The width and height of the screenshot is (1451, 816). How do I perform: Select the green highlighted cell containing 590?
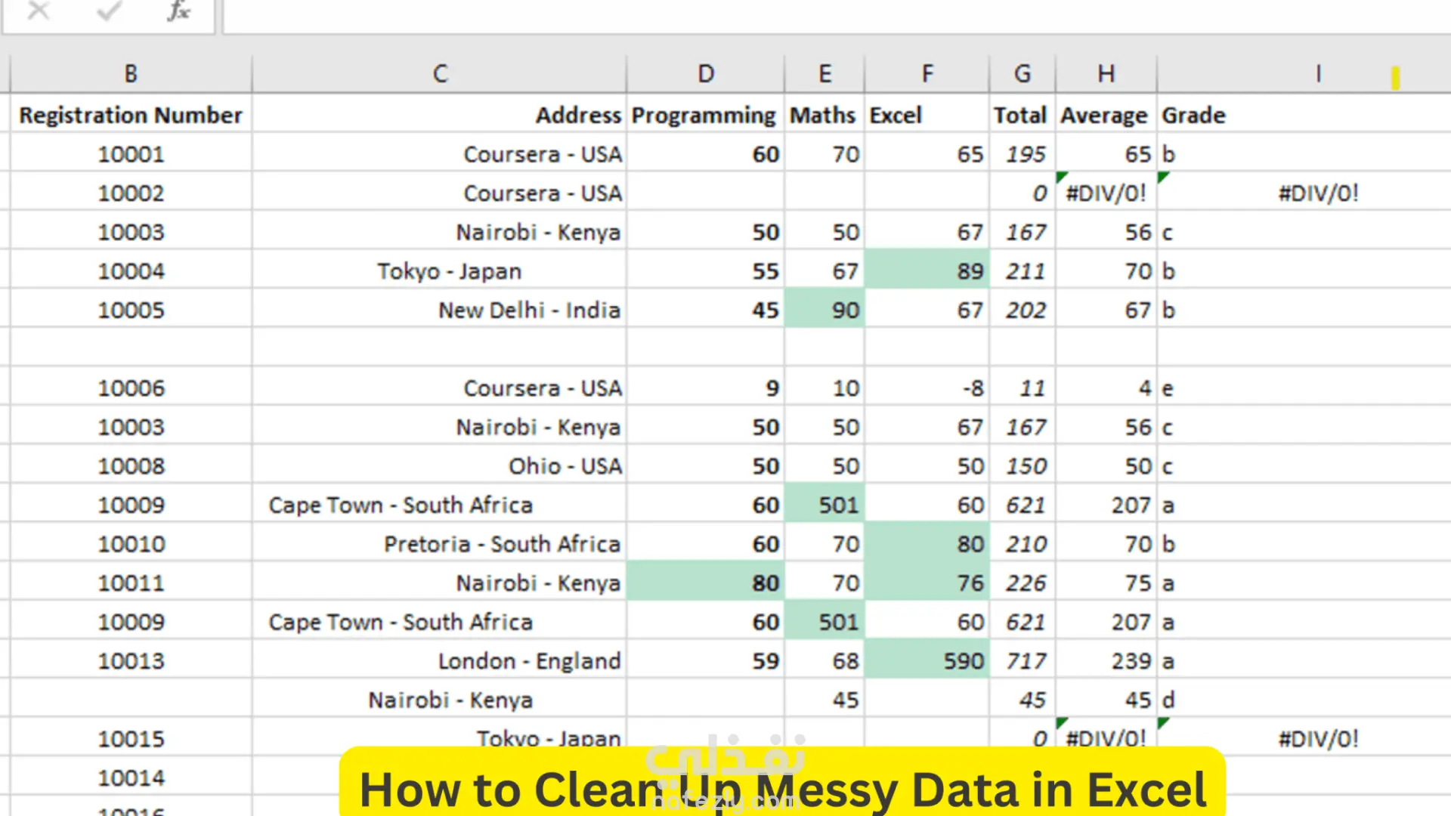pos(927,660)
